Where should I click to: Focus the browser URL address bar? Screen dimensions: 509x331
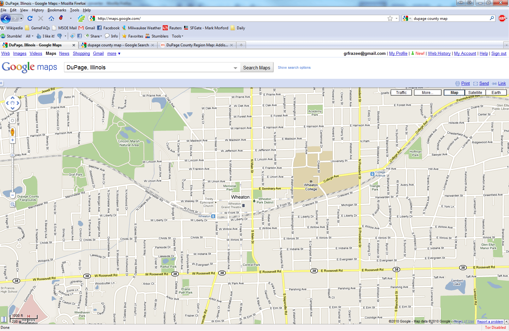242,19
